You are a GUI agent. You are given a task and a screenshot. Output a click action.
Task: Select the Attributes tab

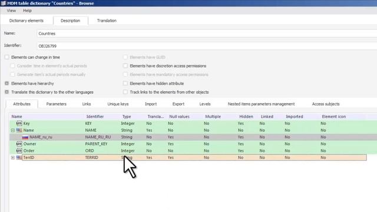point(22,104)
